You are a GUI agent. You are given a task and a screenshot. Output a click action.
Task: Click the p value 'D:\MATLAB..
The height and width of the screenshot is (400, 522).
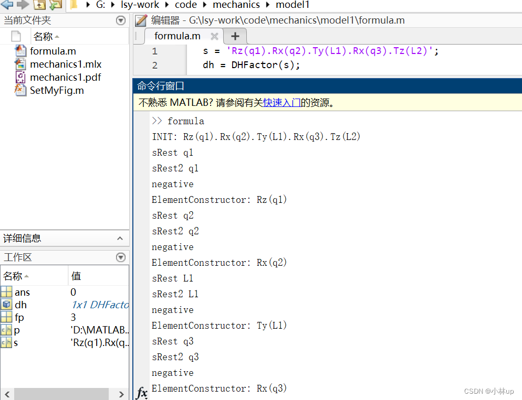click(99, 330)
